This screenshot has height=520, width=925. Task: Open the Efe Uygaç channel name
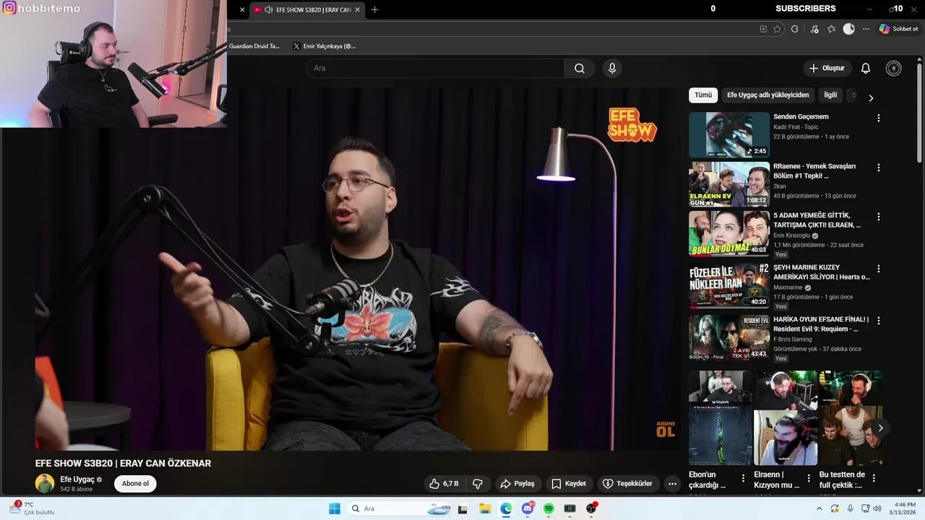click(77, 480)
